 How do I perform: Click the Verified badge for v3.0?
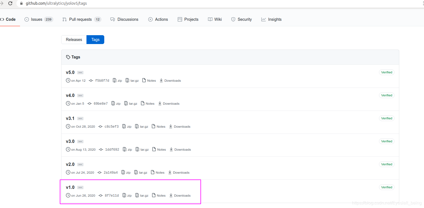(x=386, y=141)
